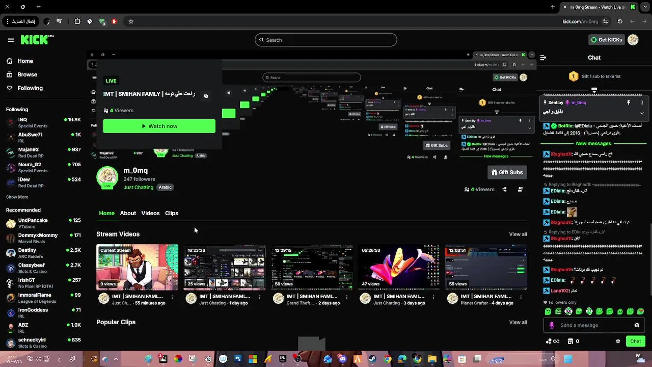Click the Arabic language tag

(165, 187)
